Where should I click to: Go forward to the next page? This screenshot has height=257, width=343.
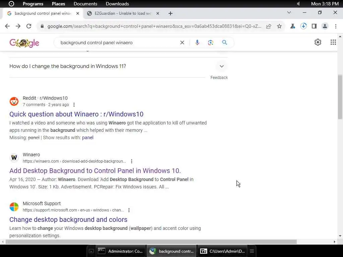[x=18, y=26]
